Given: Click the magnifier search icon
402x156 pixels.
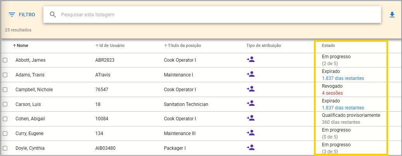Looking at the screenshot, I should click(53, 15).
